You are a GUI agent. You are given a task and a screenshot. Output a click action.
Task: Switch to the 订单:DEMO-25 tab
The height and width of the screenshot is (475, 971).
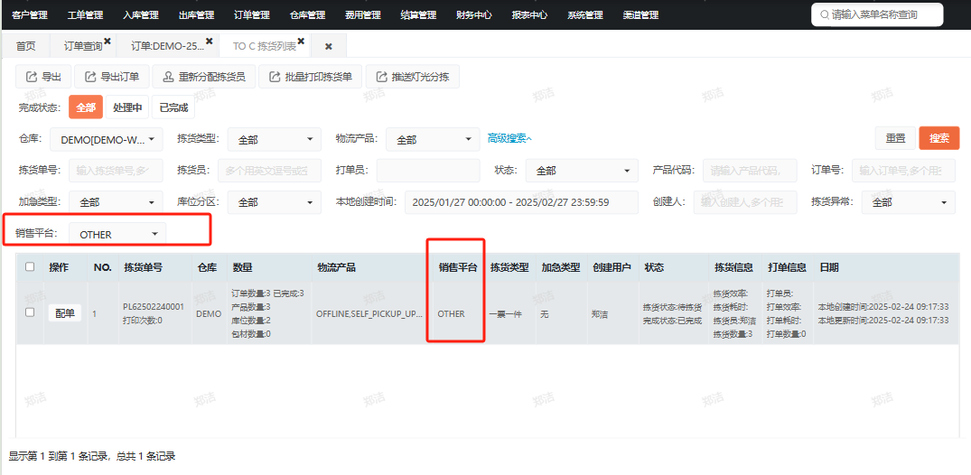[167, 46]
